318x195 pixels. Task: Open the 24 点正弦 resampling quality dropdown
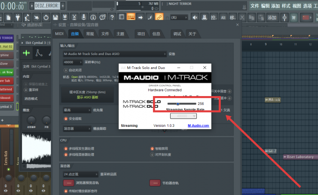pyautogui.click(x=80, y=174)
